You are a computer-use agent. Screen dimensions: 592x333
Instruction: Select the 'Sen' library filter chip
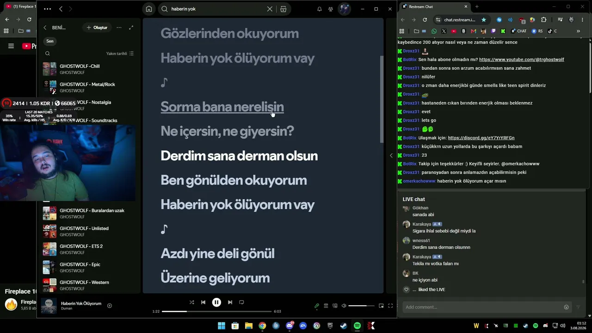[x=50, y=41]
